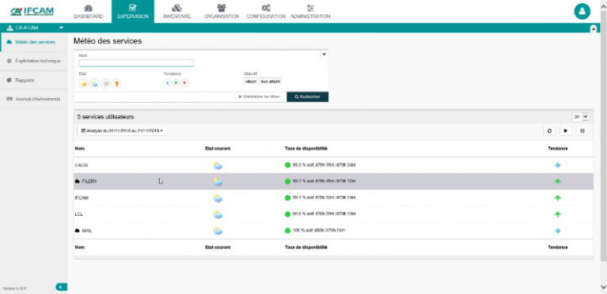The width and height of the screenshot is (607, 294).
Task: Click the green availability dot for IFCAM row
Action: tap(287, 198)
